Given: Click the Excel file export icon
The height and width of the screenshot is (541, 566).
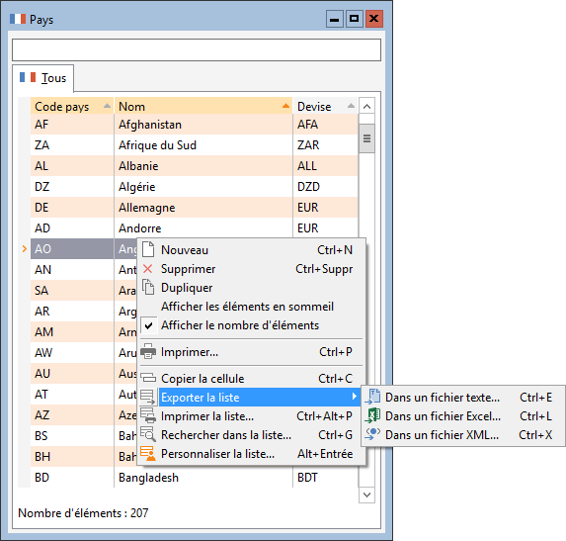Looking at the screenshot, I should pyautogui.click(x=372, y=415).
